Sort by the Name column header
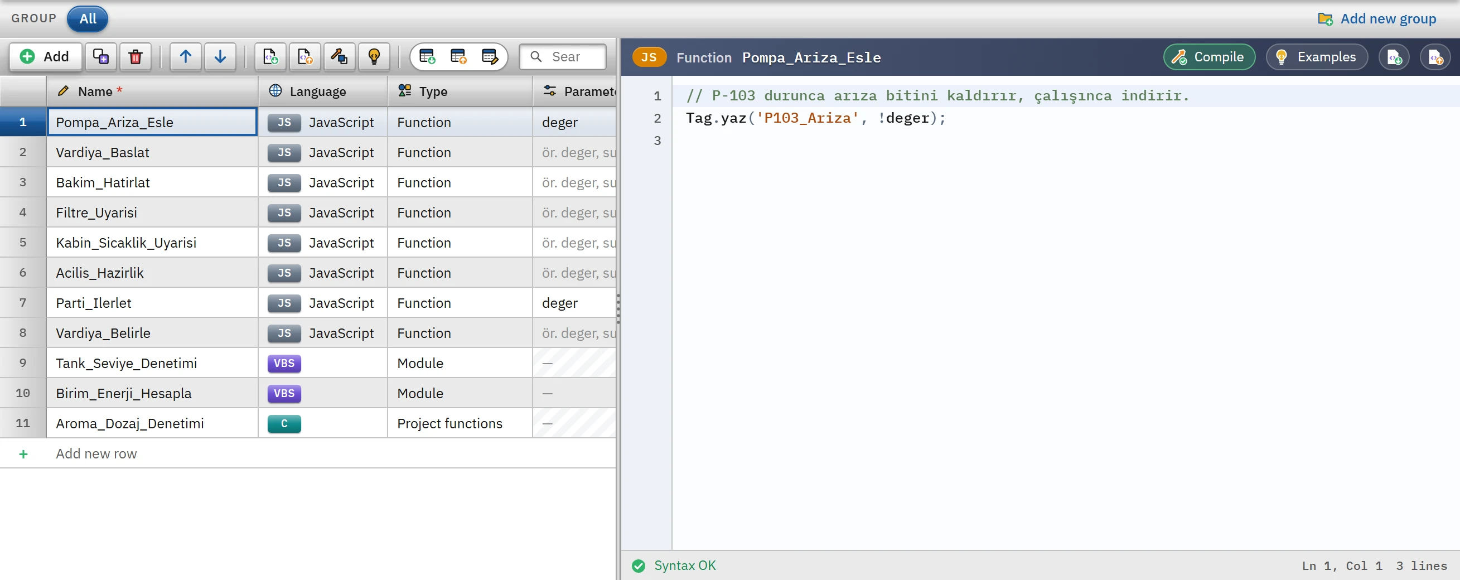The image size is (1460, 580). (x=152, y=91)
